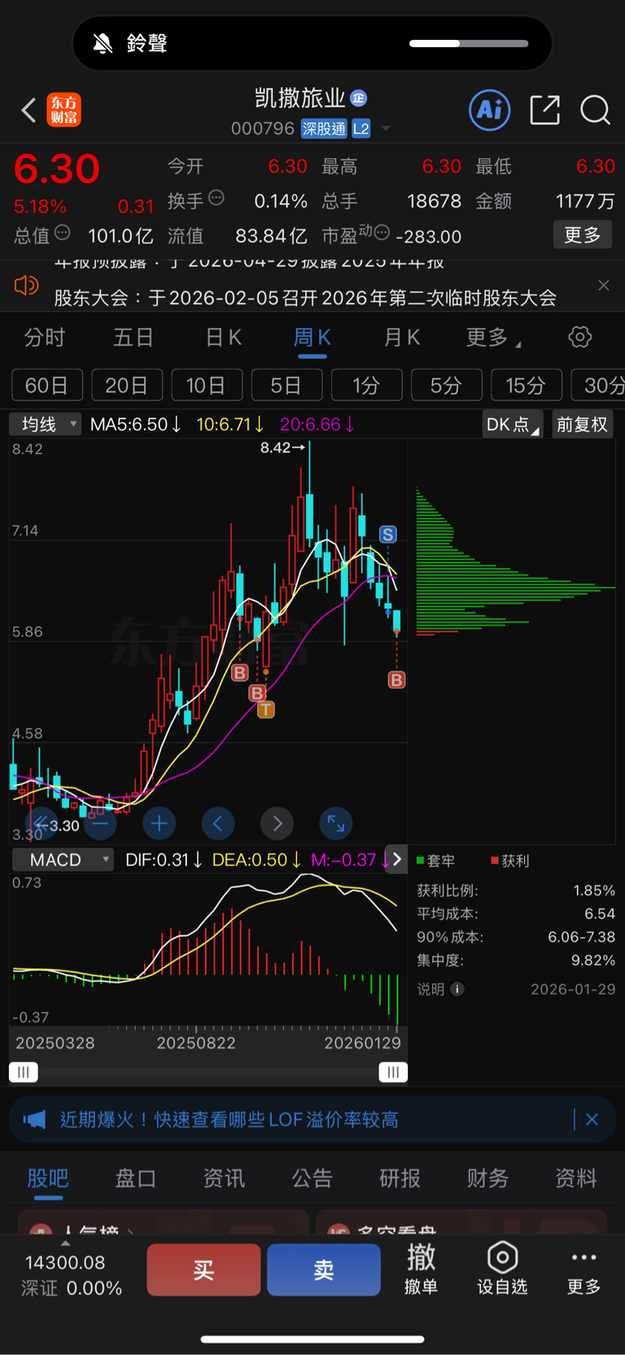
Task: Open the 资讯 tab
Action: tap(224, 1178)
